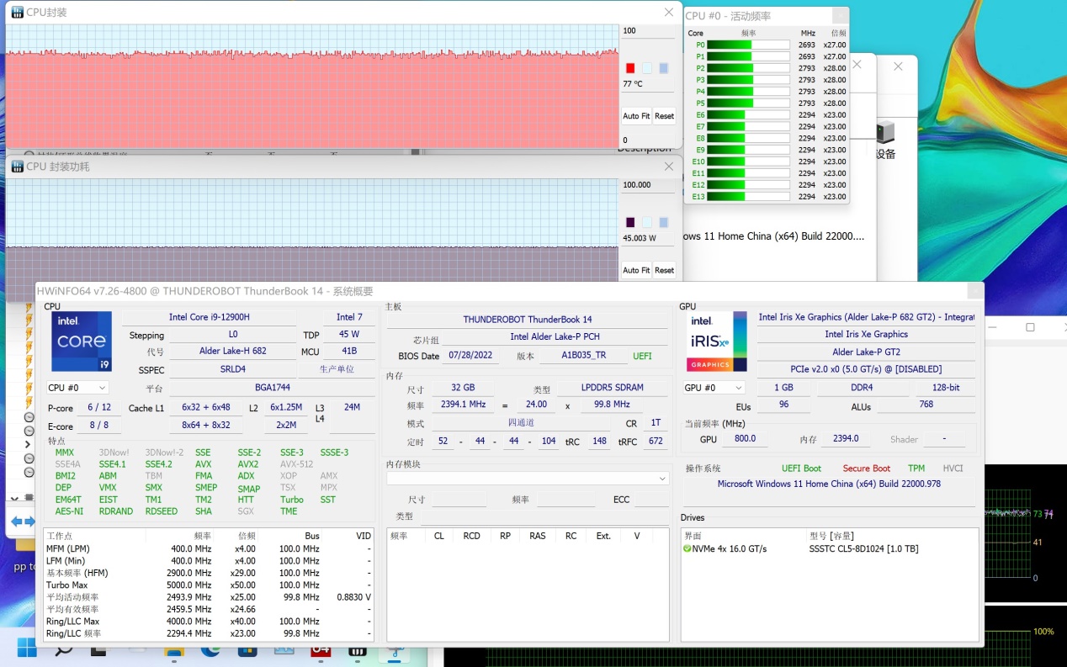Click the SSPEC production unit button

(x=337, y=369)
